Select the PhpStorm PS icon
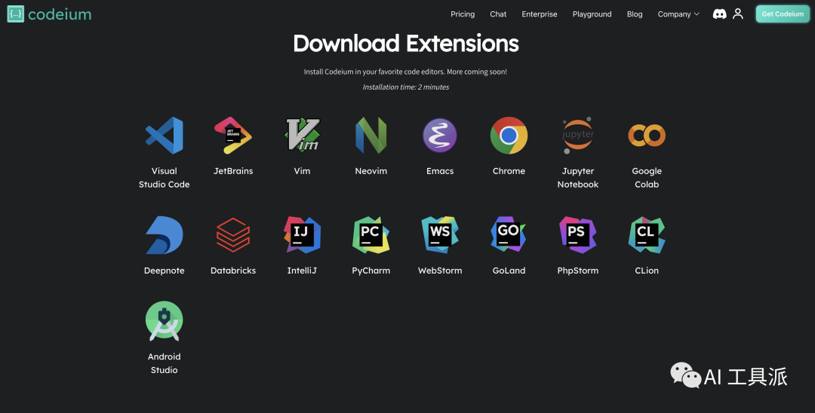This screenshot has height=413, width=815. pos(577,235)
